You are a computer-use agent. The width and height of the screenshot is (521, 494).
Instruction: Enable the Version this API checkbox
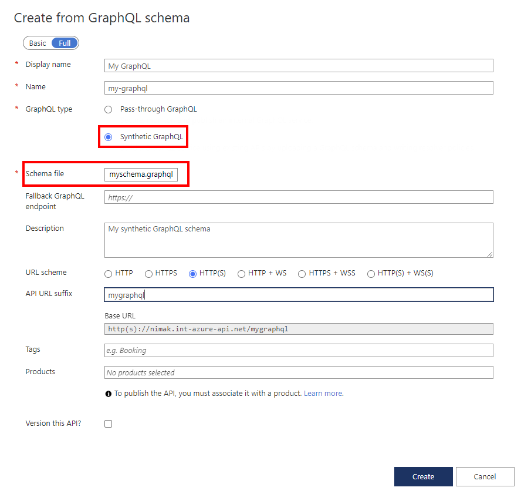pyautogui.click(x=108, y=423)
